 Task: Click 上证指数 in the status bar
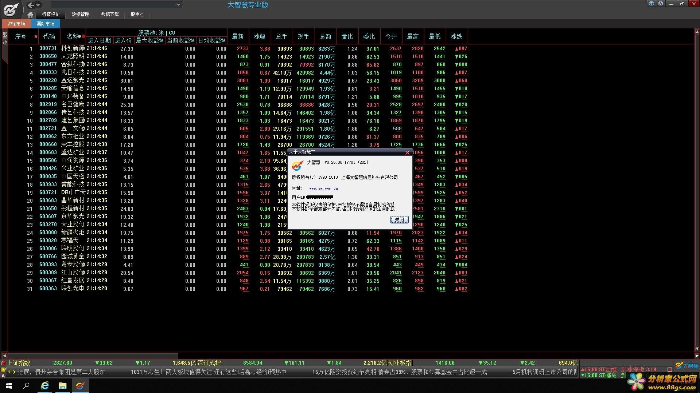[x=19, y=363]
